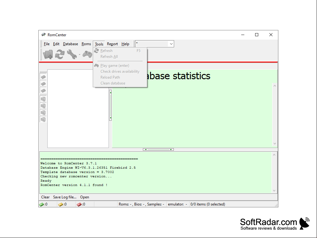Click the yellow chip status bar icon
The image size is (317, 238).
[60, 204]
